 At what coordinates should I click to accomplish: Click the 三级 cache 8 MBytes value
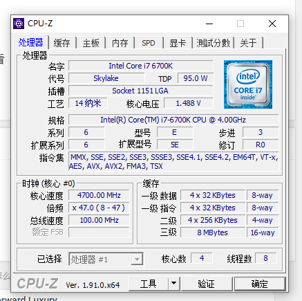(x=213, y=232)
